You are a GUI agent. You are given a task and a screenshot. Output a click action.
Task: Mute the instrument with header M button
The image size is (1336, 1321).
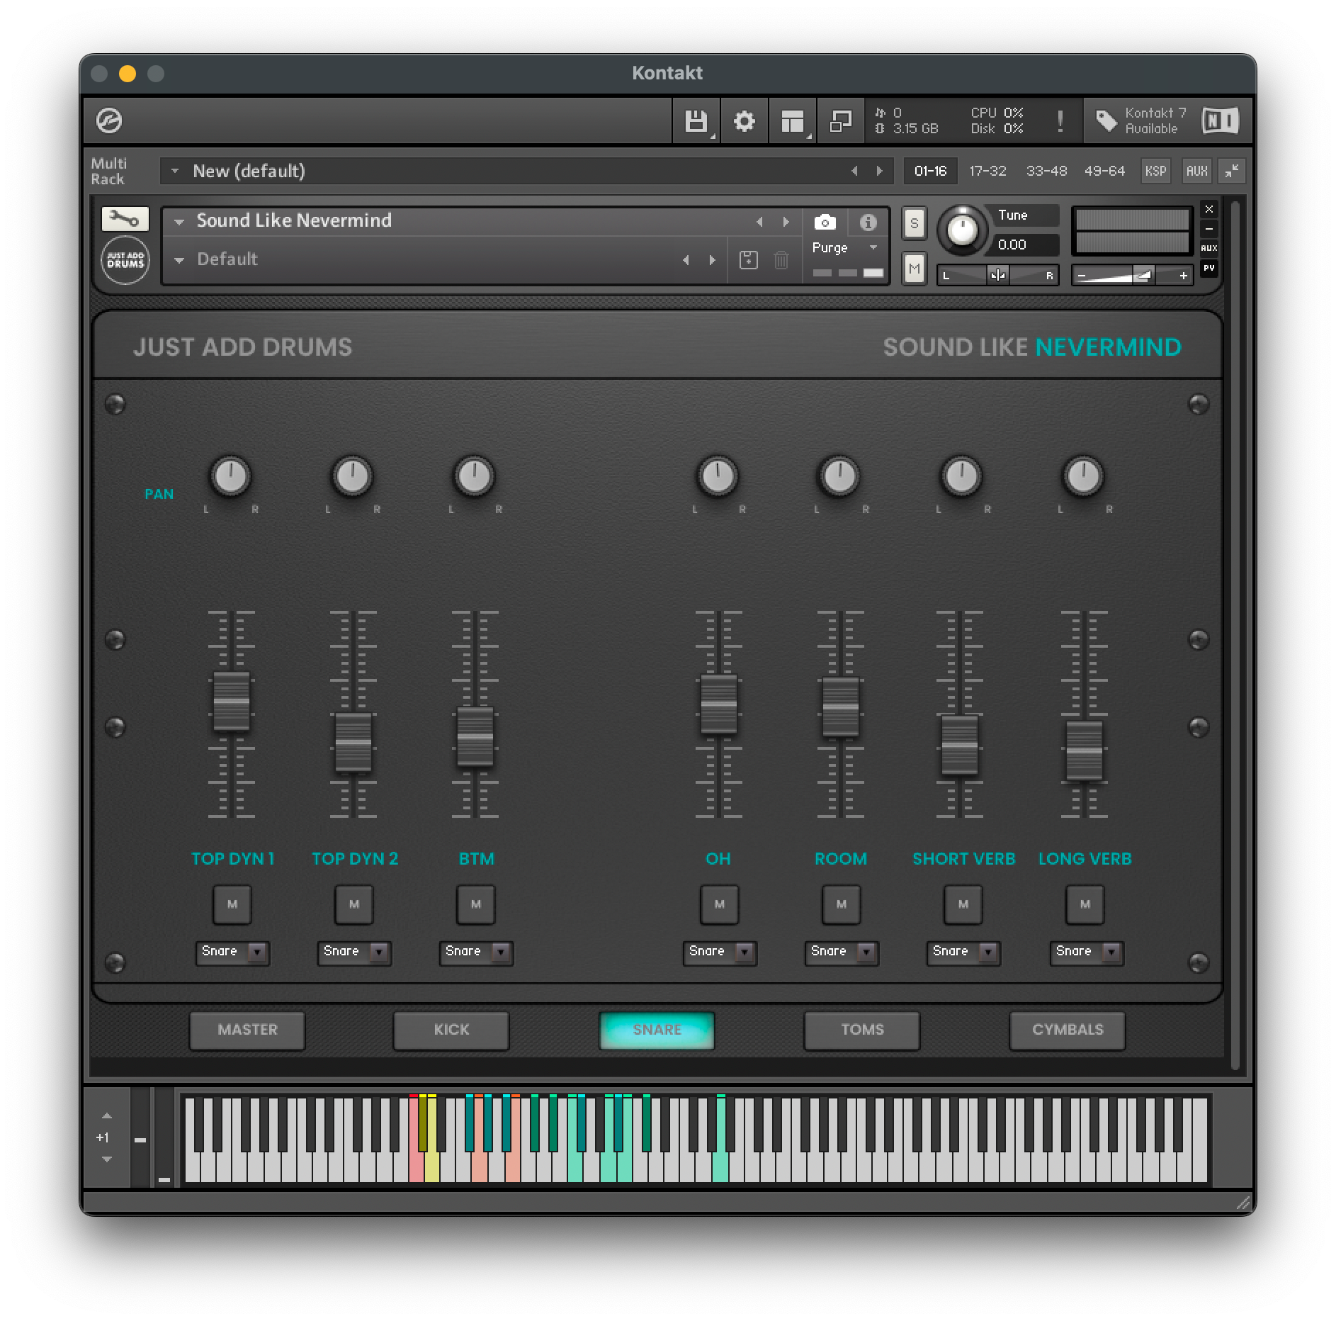click(914, 269)
